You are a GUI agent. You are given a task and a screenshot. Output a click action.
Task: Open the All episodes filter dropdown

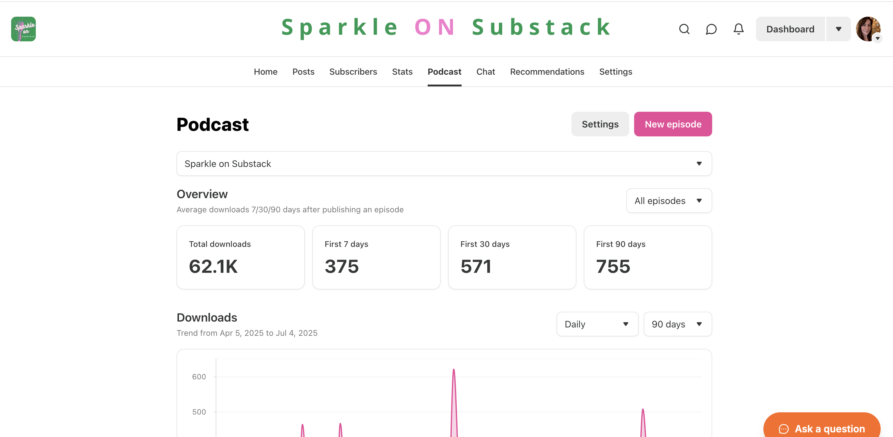pos(669,201)
